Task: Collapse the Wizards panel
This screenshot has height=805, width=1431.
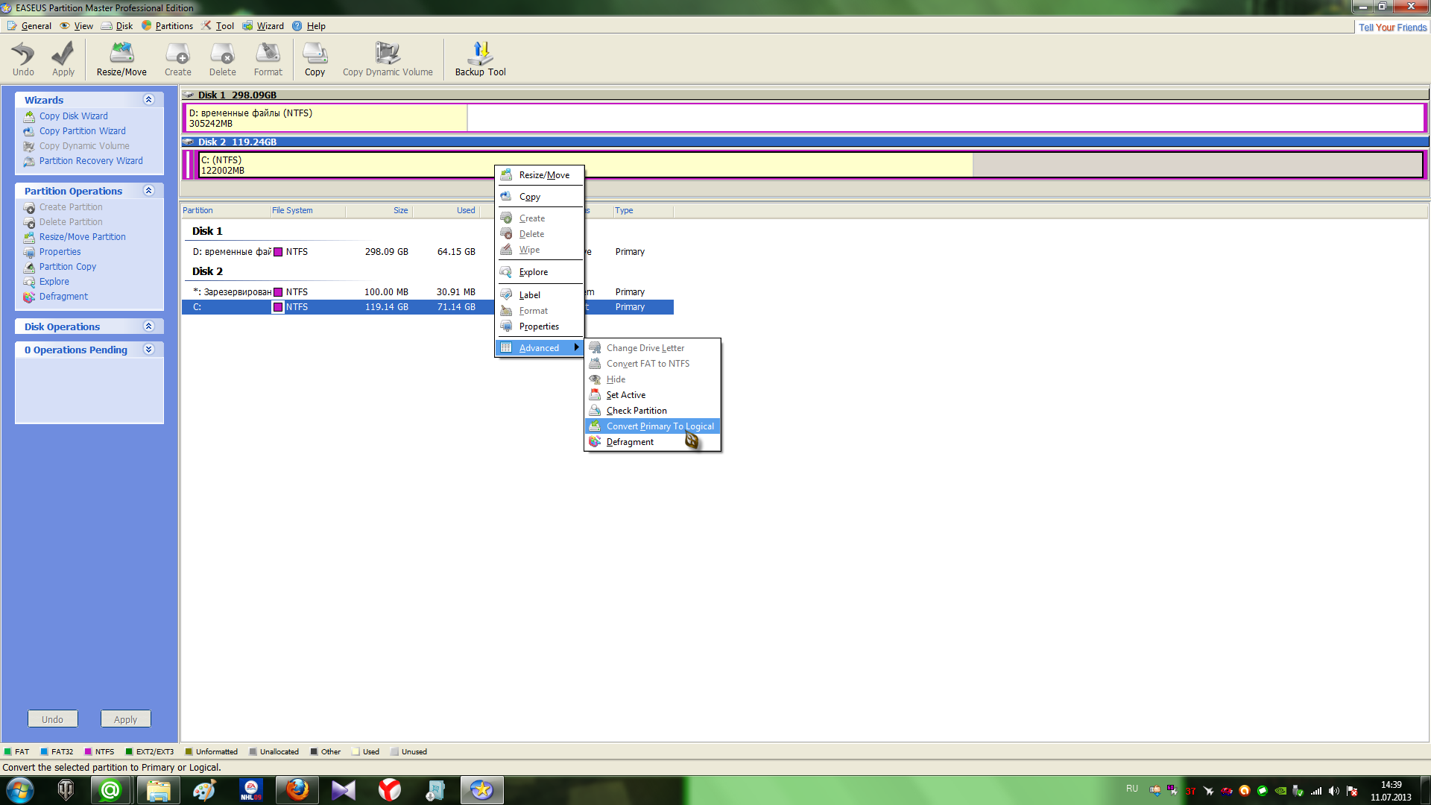Action: click(x=148, y=100)
